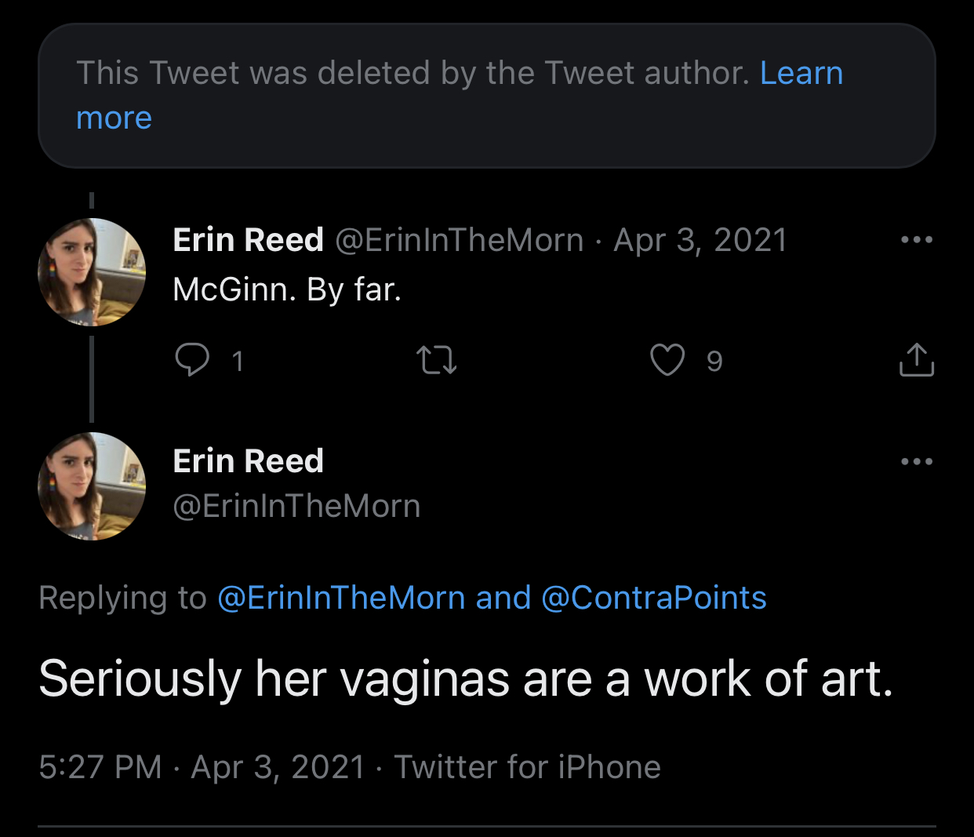Click the "Seriously her vaginas" tweet text

pyautogui.click(x=466, y=679)
